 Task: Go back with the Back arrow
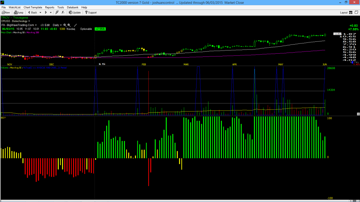[x=33, y=13]
